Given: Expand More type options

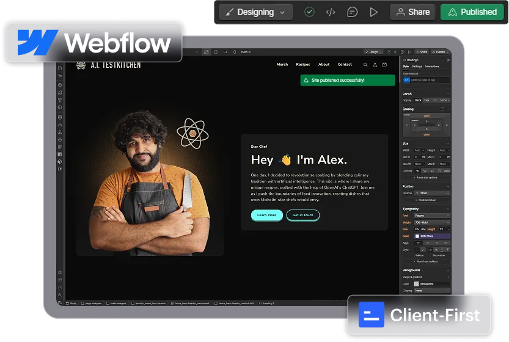Looking at the screenshot, I should pos(427,261).
